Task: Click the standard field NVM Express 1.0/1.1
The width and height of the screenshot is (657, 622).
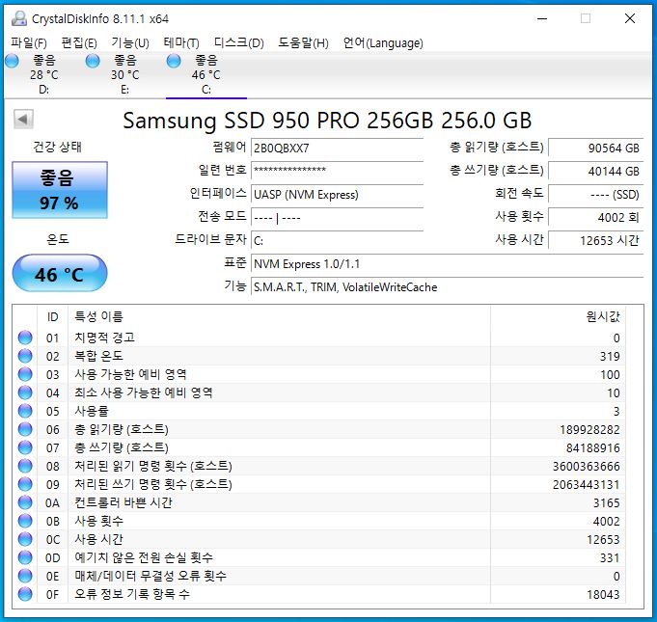Action: pyautogui.click(x=447, y=264)
